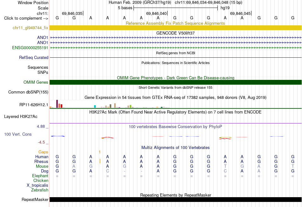Open the RefSeq Curated track label
The height and width of the screenshot is (207, 302).
(x=34, y=57)
